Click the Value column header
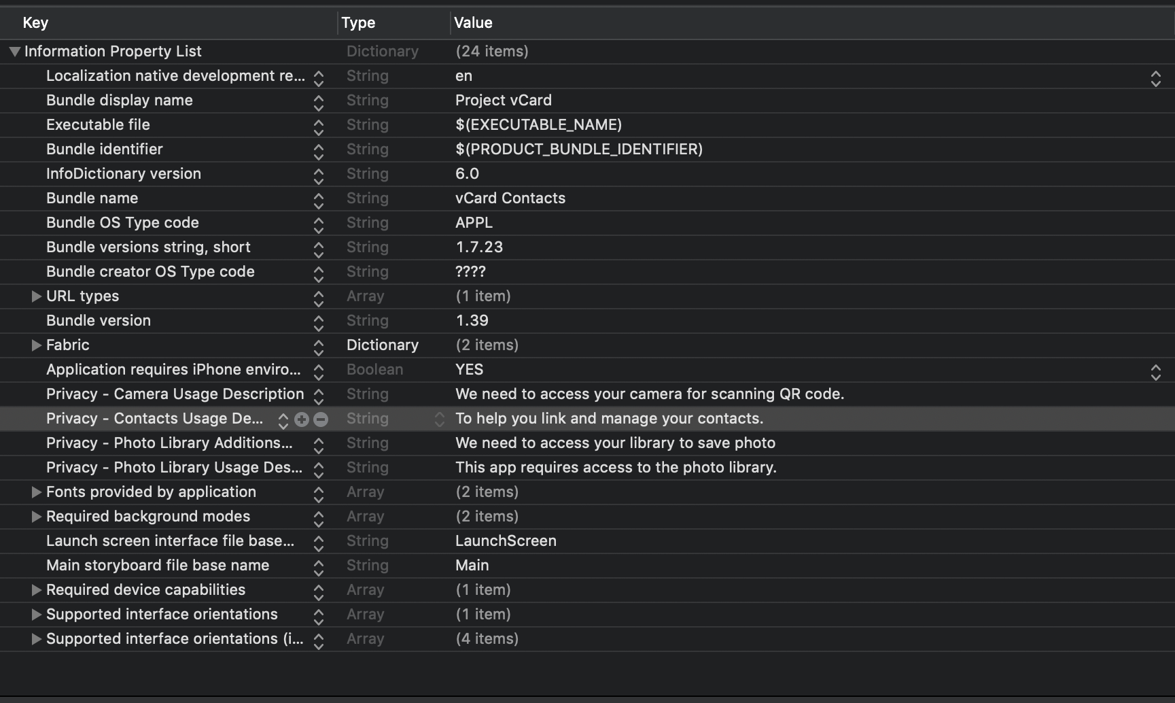Screen dimensions: 1175x703 pyautogui.click(x=473, y=23)
